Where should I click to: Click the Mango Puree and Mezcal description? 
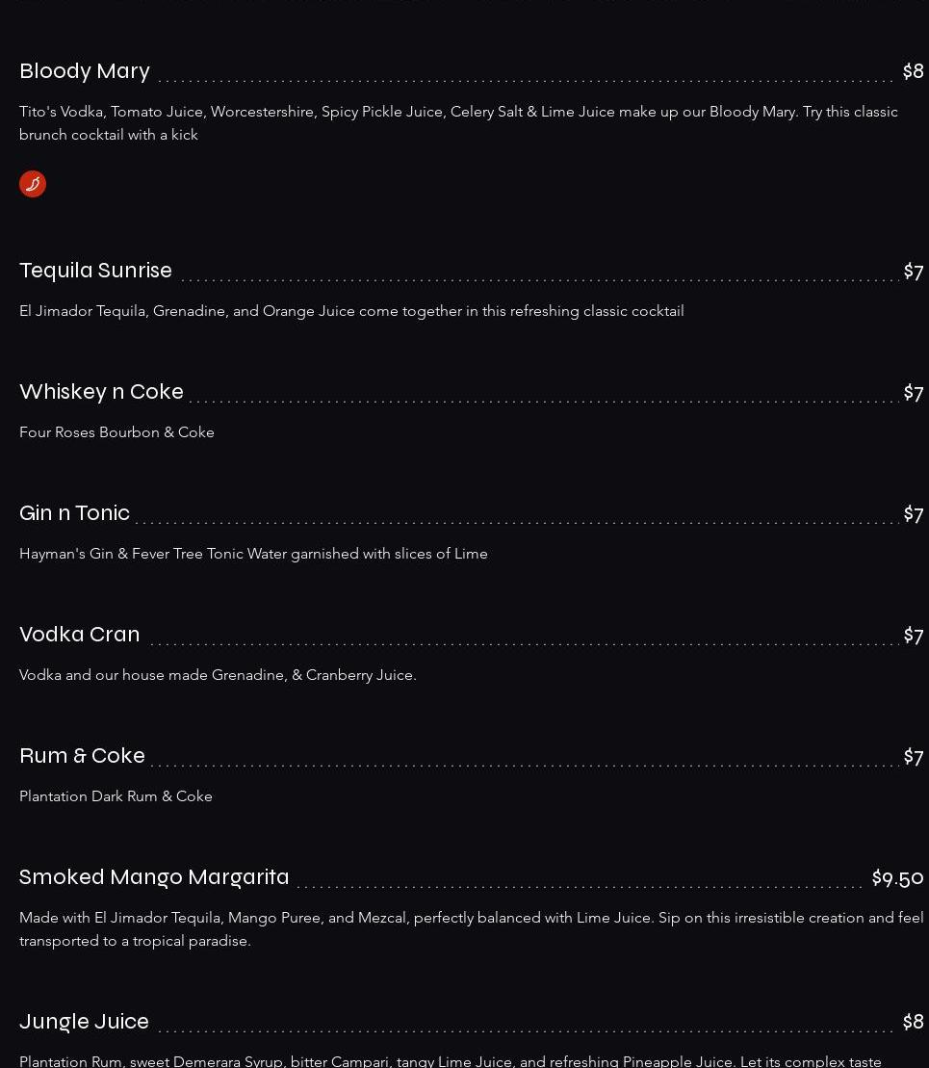tap(472, 929)
